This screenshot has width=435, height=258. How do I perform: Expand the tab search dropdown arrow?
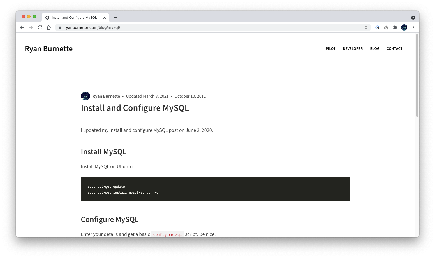pyautogui.click(x=413, y=18)
